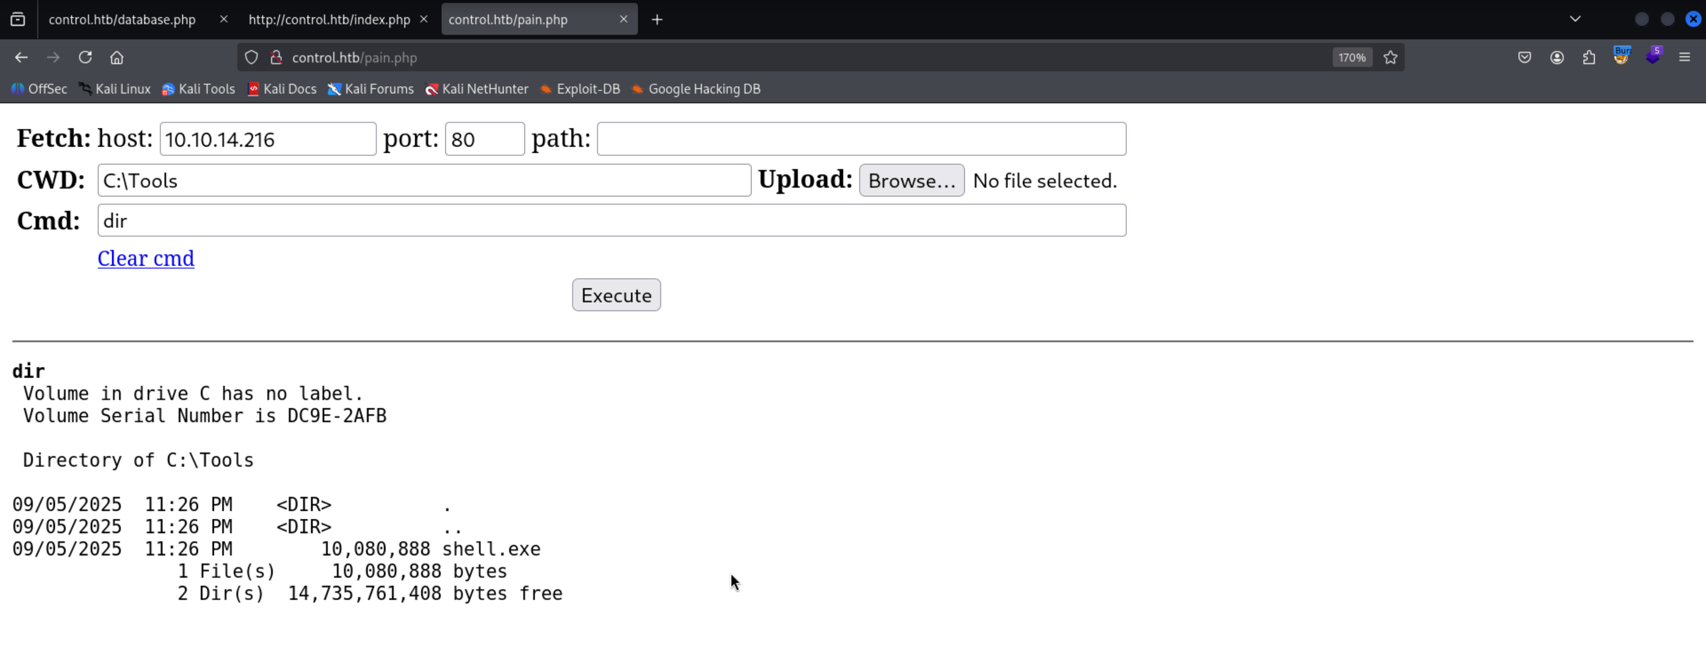Click the Clear cmd link
The width and height of the screenshot is (1706, 663).
146,258
